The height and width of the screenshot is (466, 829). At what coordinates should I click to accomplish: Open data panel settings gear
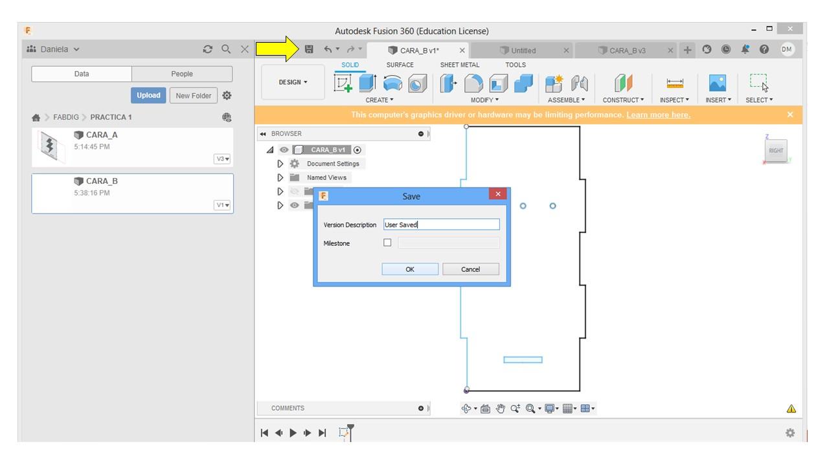227,95
